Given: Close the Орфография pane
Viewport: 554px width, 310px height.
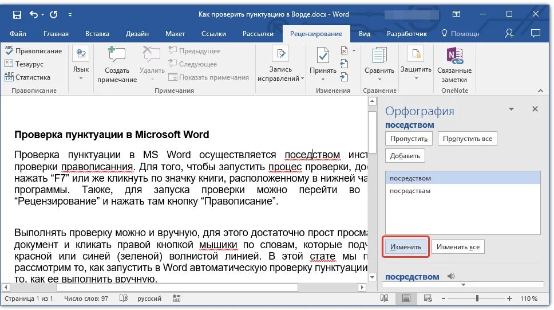Looking at the screenshot, I should (535, 109).
